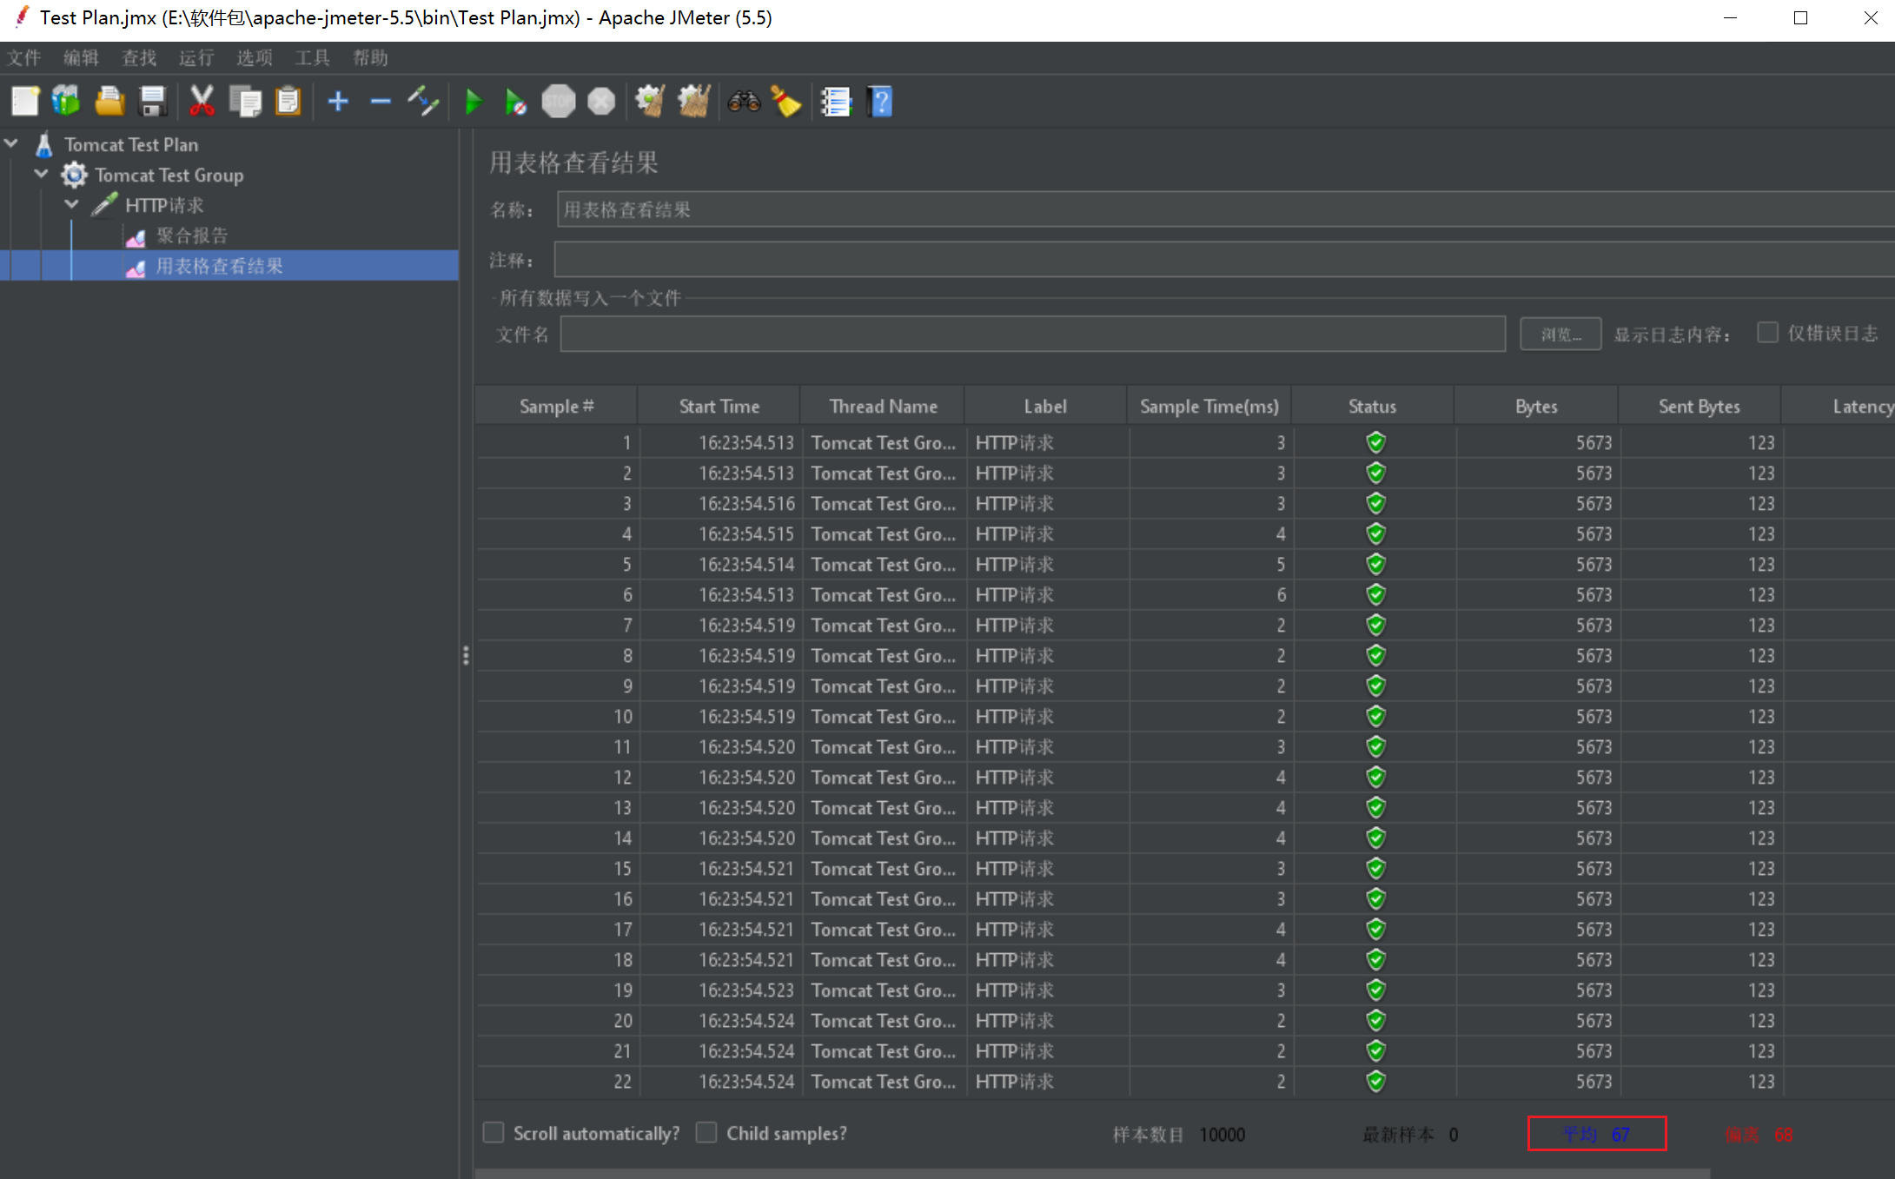Image resolution: width=1895 pixels, height=1179 pixels.
Task: Click the 样本数目 10000 value
Action: point(1222,1134)
